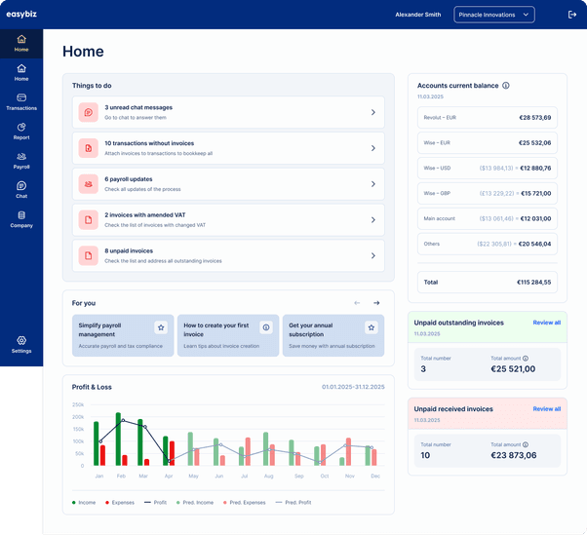Go to previous For you card
This screenshot has width=587, height=535.
pyautogui.click(x=357, y=303)
